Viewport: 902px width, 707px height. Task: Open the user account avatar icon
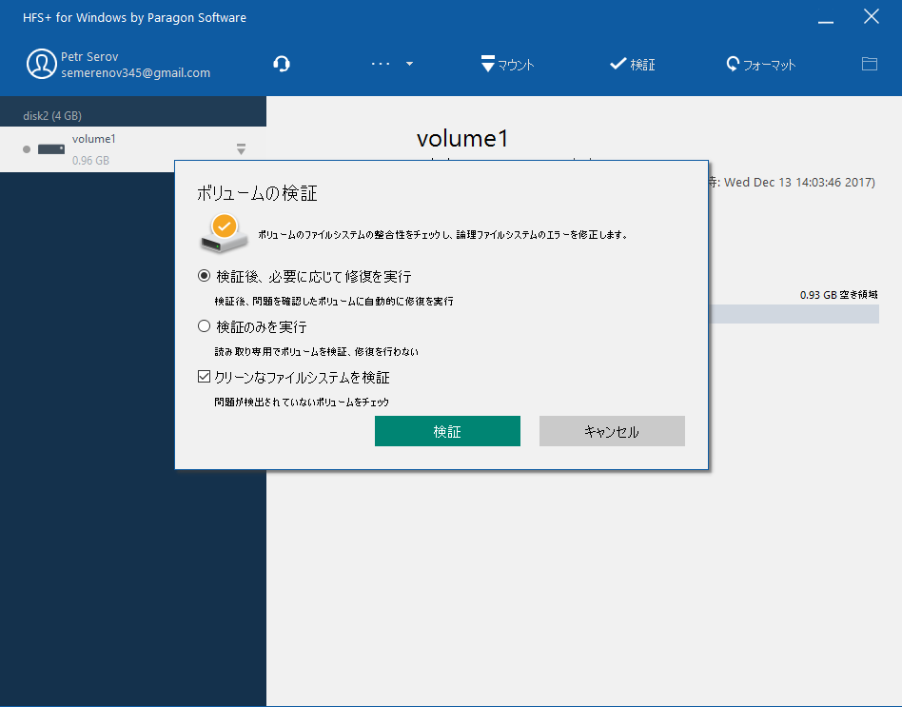pos(42,64)
